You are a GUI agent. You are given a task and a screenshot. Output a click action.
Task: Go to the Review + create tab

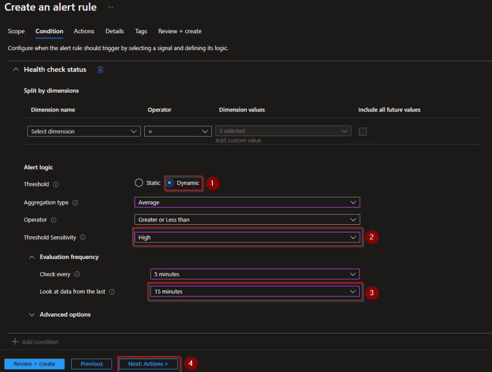click(180, 31)
